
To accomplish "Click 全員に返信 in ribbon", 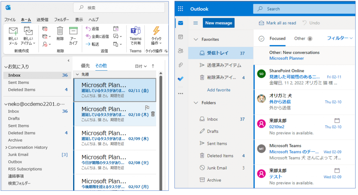I will click(97, 36).
